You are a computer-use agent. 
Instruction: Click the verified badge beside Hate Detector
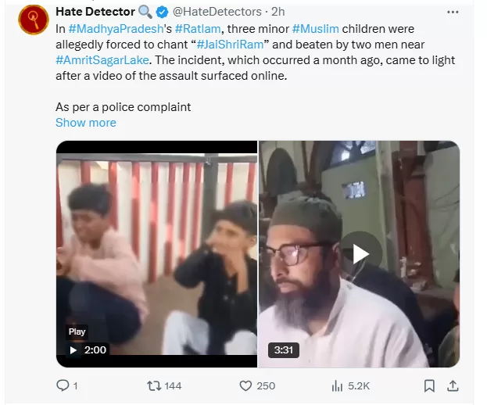coord(163,12)
